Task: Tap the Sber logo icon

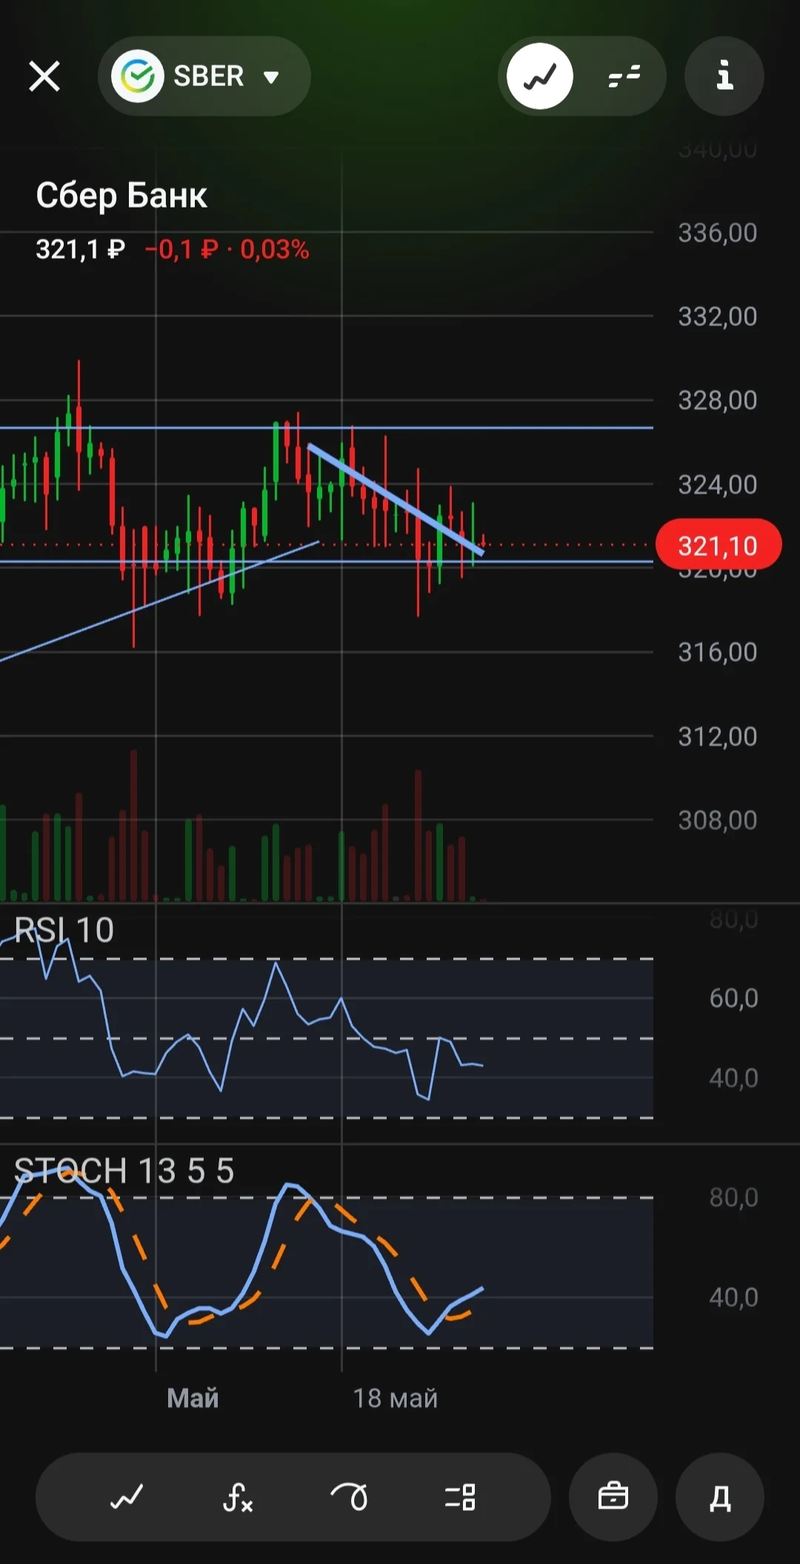Action: coord(137,76)
